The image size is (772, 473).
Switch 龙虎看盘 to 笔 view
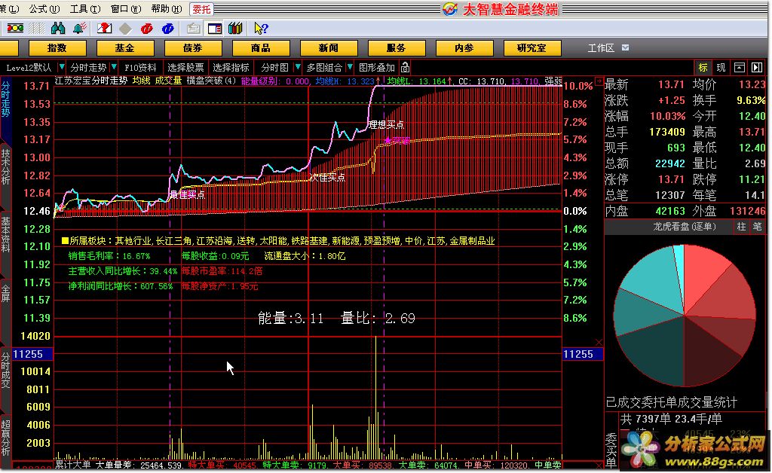[758, 227]
